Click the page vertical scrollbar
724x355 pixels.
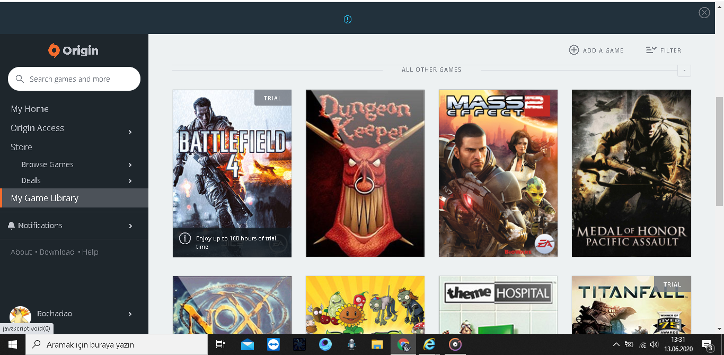[x=719, y=151]
